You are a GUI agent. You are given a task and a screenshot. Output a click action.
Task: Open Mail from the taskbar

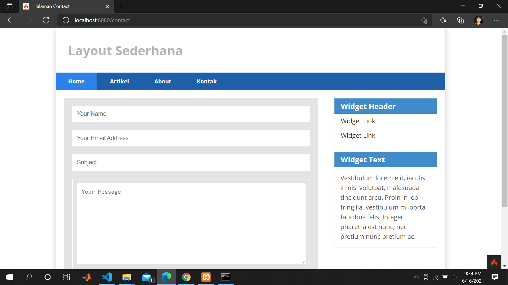tap(147, 277)
